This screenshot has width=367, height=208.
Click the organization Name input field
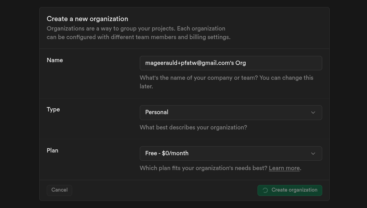tap(231, 63)
